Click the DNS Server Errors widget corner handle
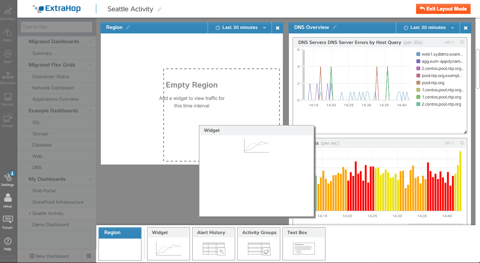Screen dimensions: 480x263 (465, 132)
